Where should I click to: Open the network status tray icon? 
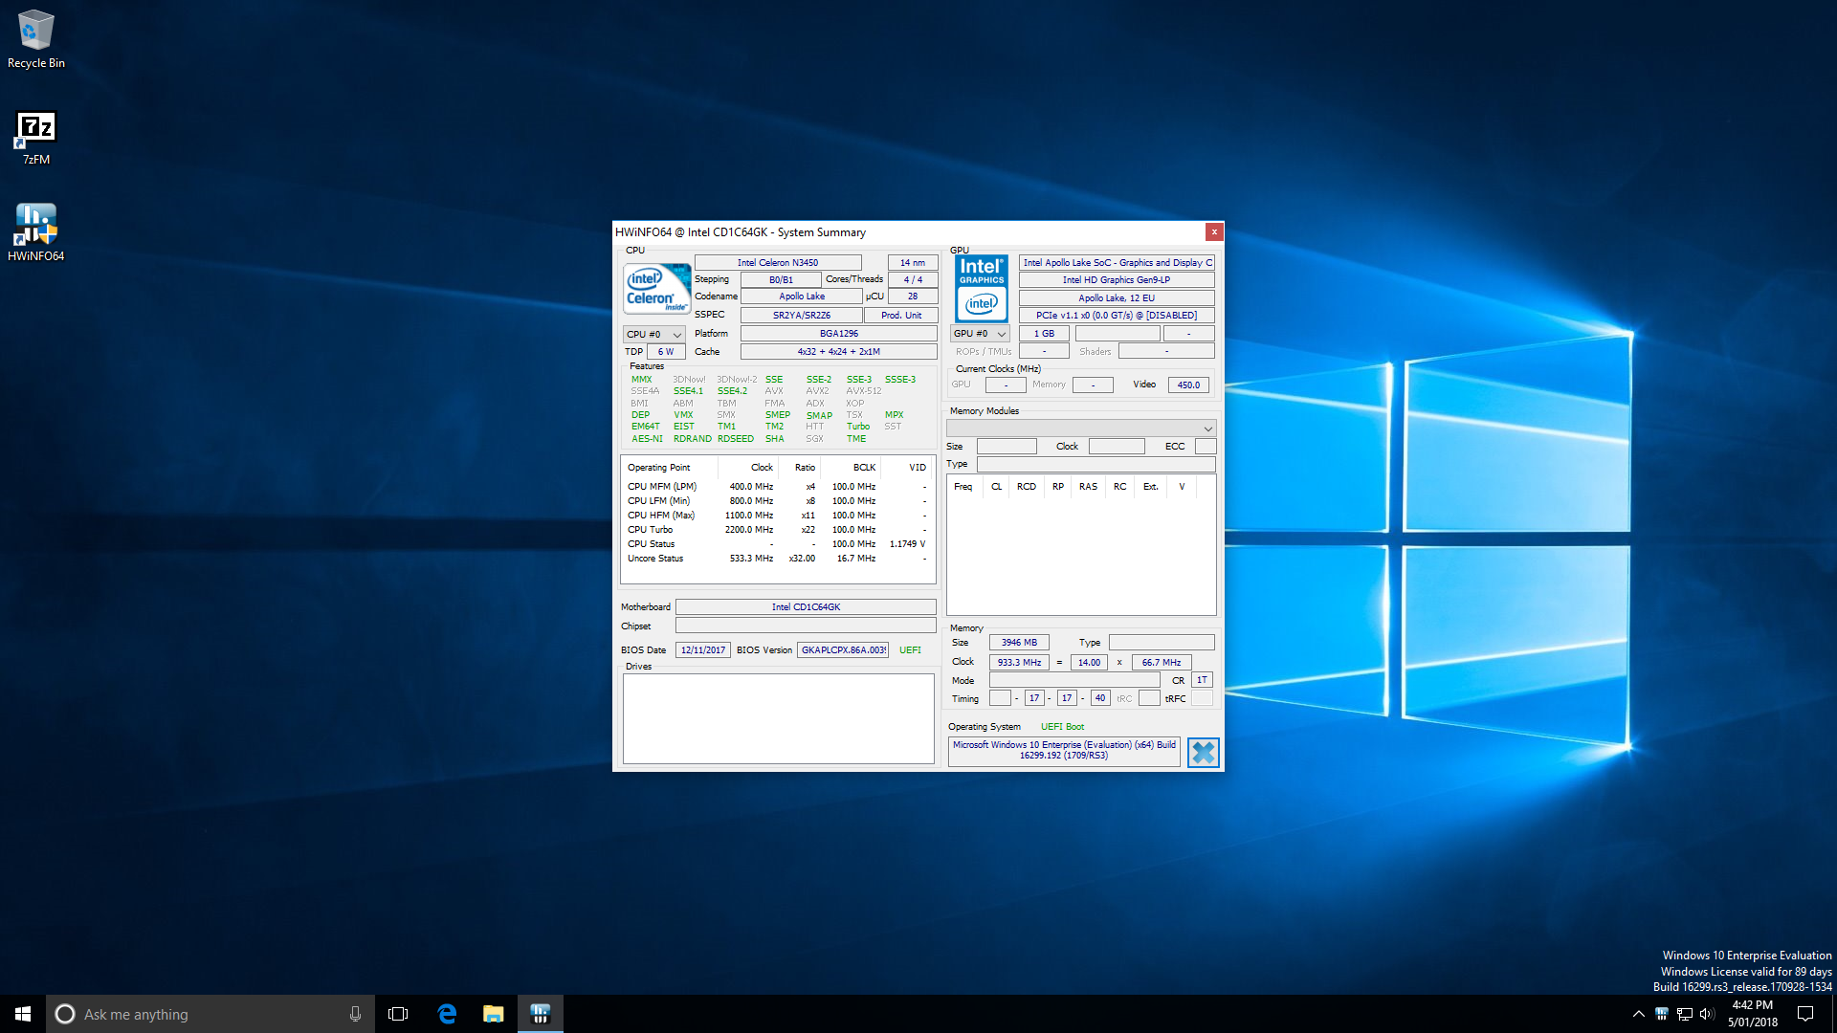coord(1685,1014)
